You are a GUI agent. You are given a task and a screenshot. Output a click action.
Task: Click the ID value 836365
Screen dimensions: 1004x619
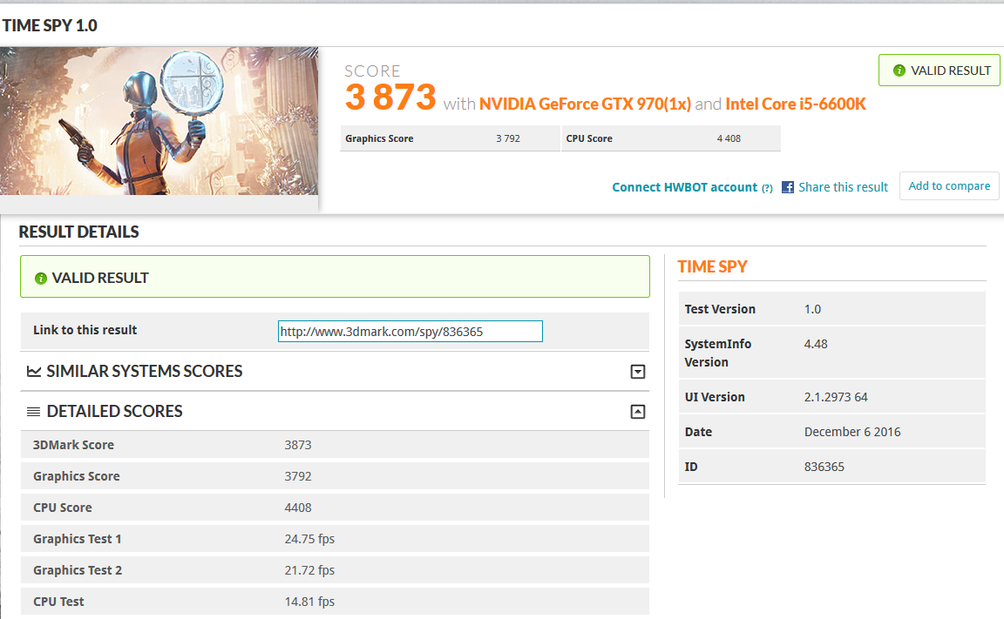[x=824, y=467]
